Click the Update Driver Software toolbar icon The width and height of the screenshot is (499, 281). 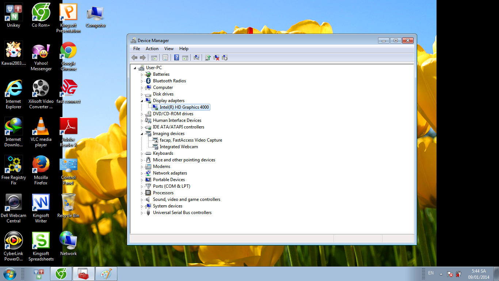pos(208,57)
